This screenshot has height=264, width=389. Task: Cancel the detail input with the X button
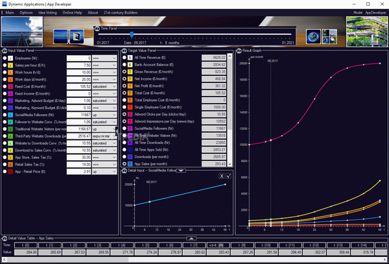pos(222,176)
